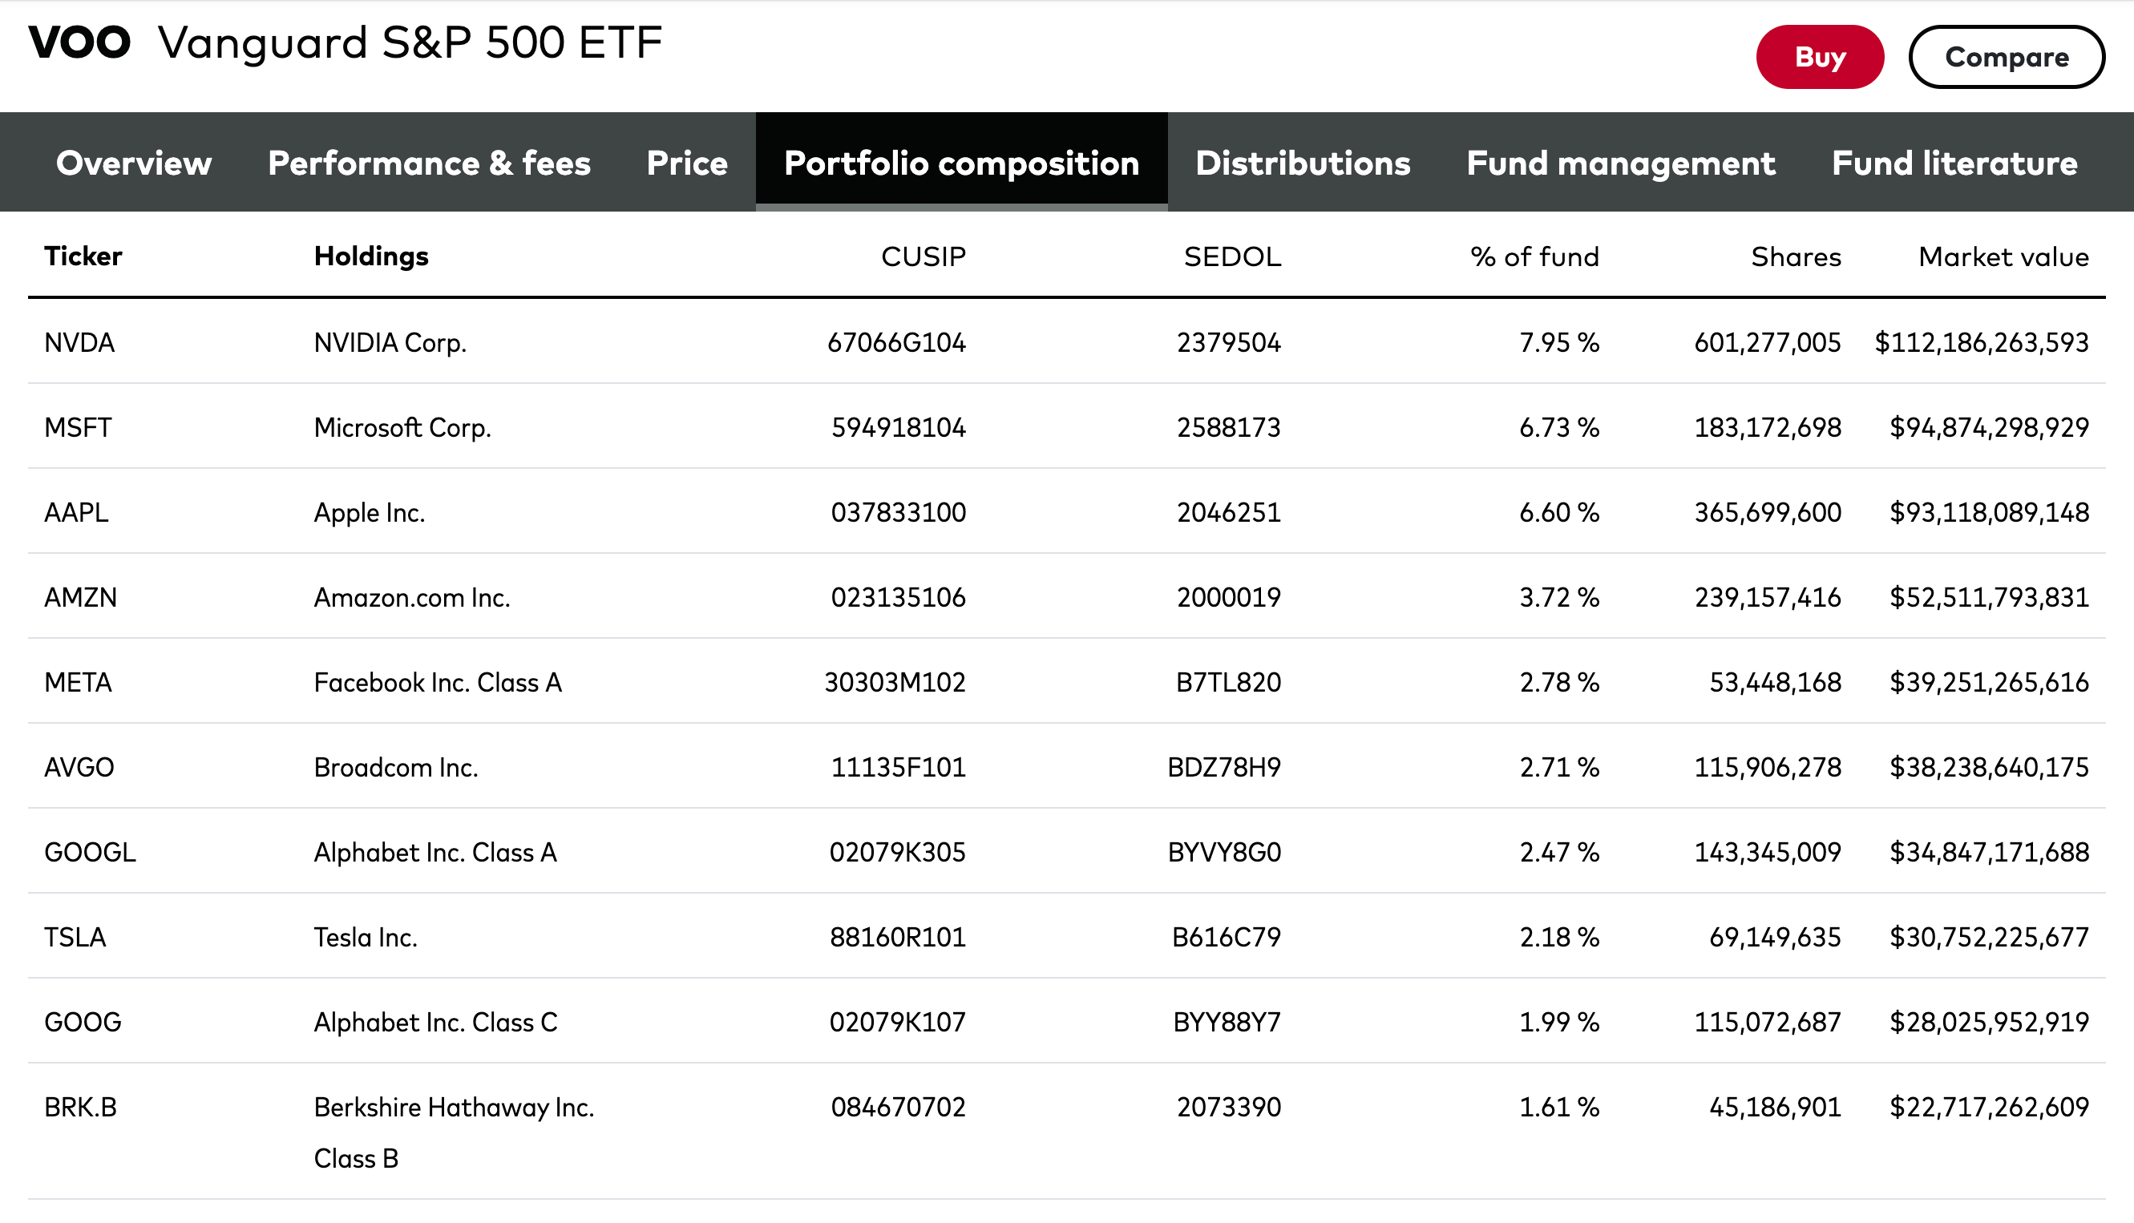Switch to the Overview tab
This screenshot has height=1223, width=2134.
click(135, 163)
